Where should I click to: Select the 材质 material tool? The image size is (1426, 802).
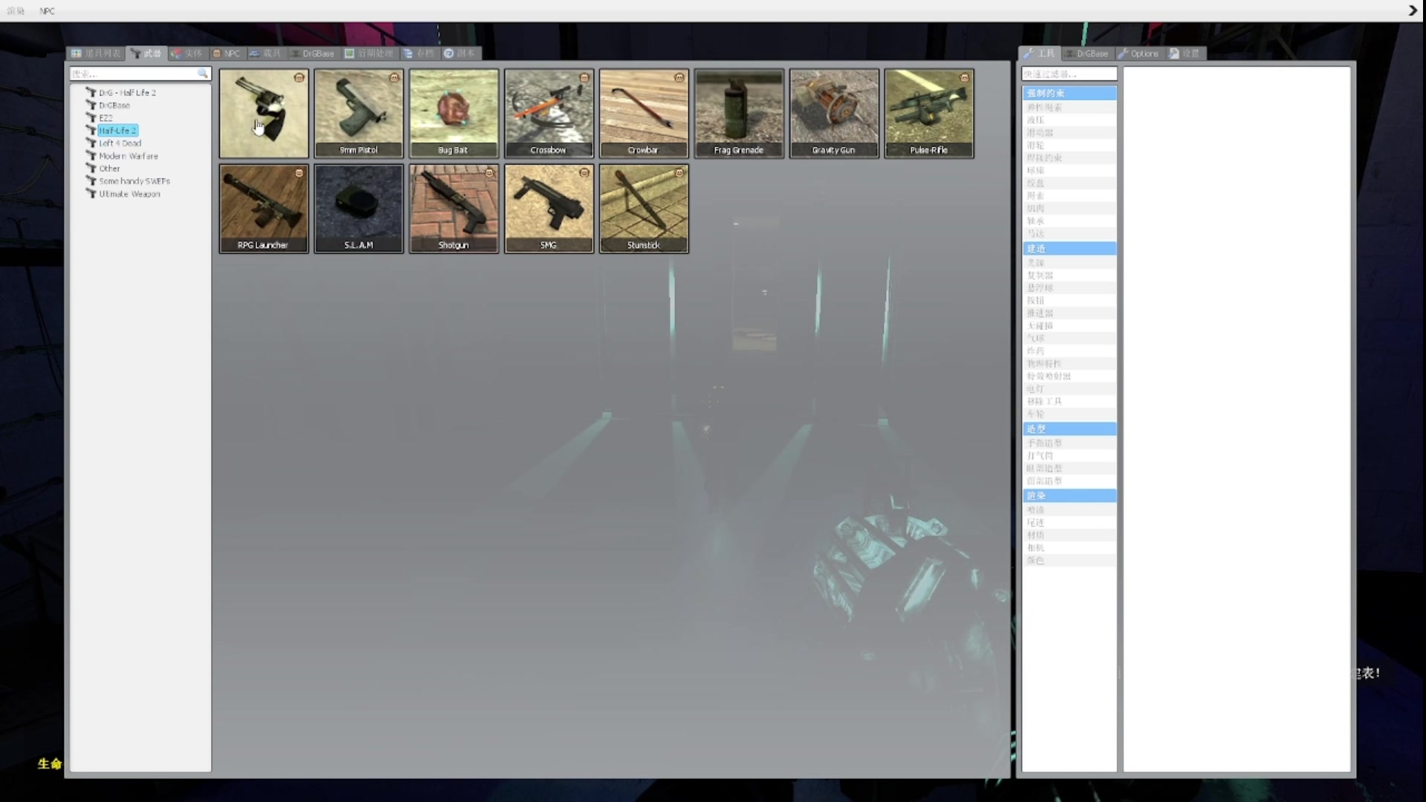click(1069, 535)
